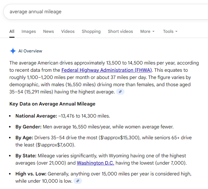
Task: Open the News tab
Action: tap(49, 31)
